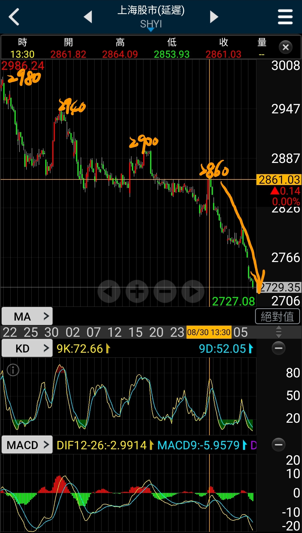
Task: Tap the 2861.03 current price label
Action: 279,179
